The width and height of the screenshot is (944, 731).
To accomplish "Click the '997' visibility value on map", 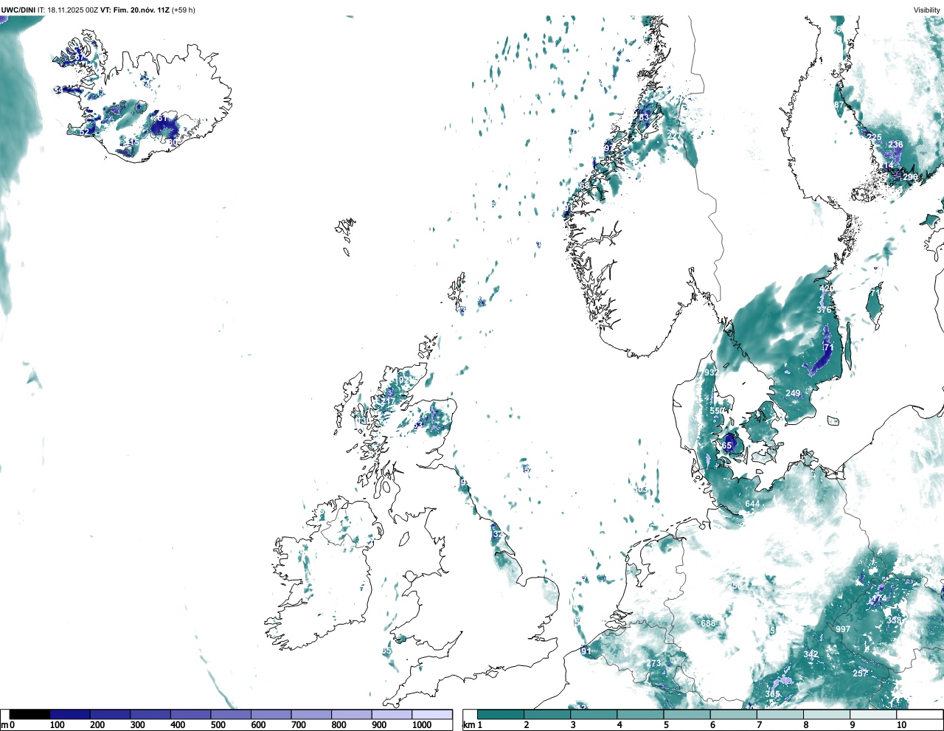I will (843, 629).
